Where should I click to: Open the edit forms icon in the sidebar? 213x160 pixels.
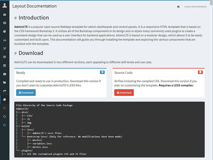click(x=5, y=49)
